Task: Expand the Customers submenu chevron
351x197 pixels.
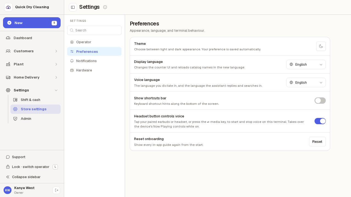Action: pos(56,51)
